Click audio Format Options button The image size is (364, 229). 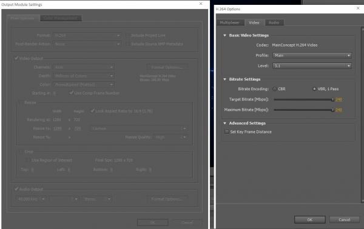tap(167, 199)
